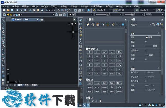Toggle the layer on/off lightbulb icon
The height and width of the screenshot is (108, 166).
click(x=8, y=15)
